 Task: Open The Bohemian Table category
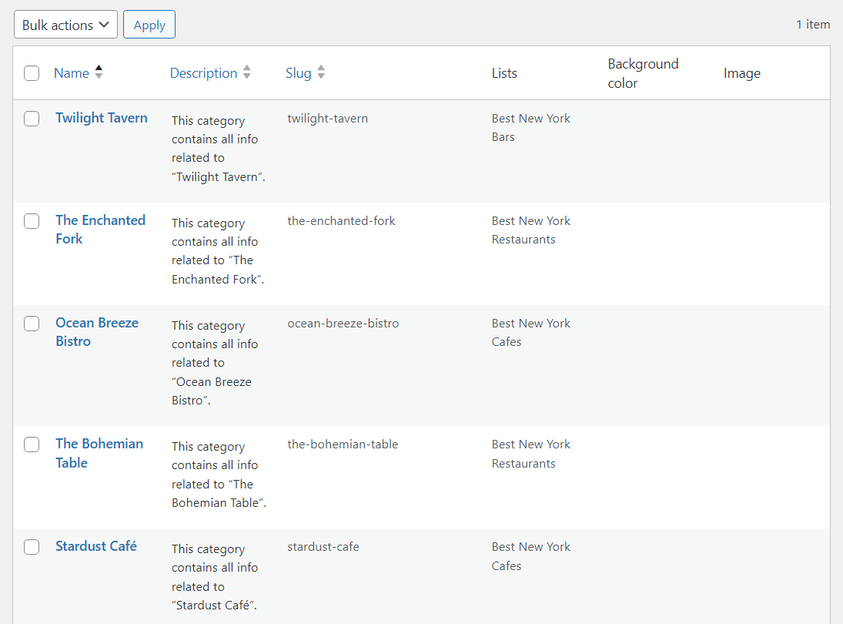click(99, 453)
